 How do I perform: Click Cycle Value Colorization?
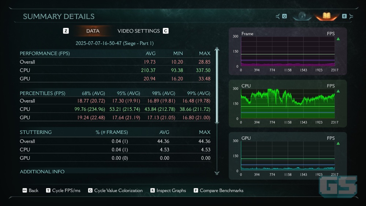click(118, 190)
